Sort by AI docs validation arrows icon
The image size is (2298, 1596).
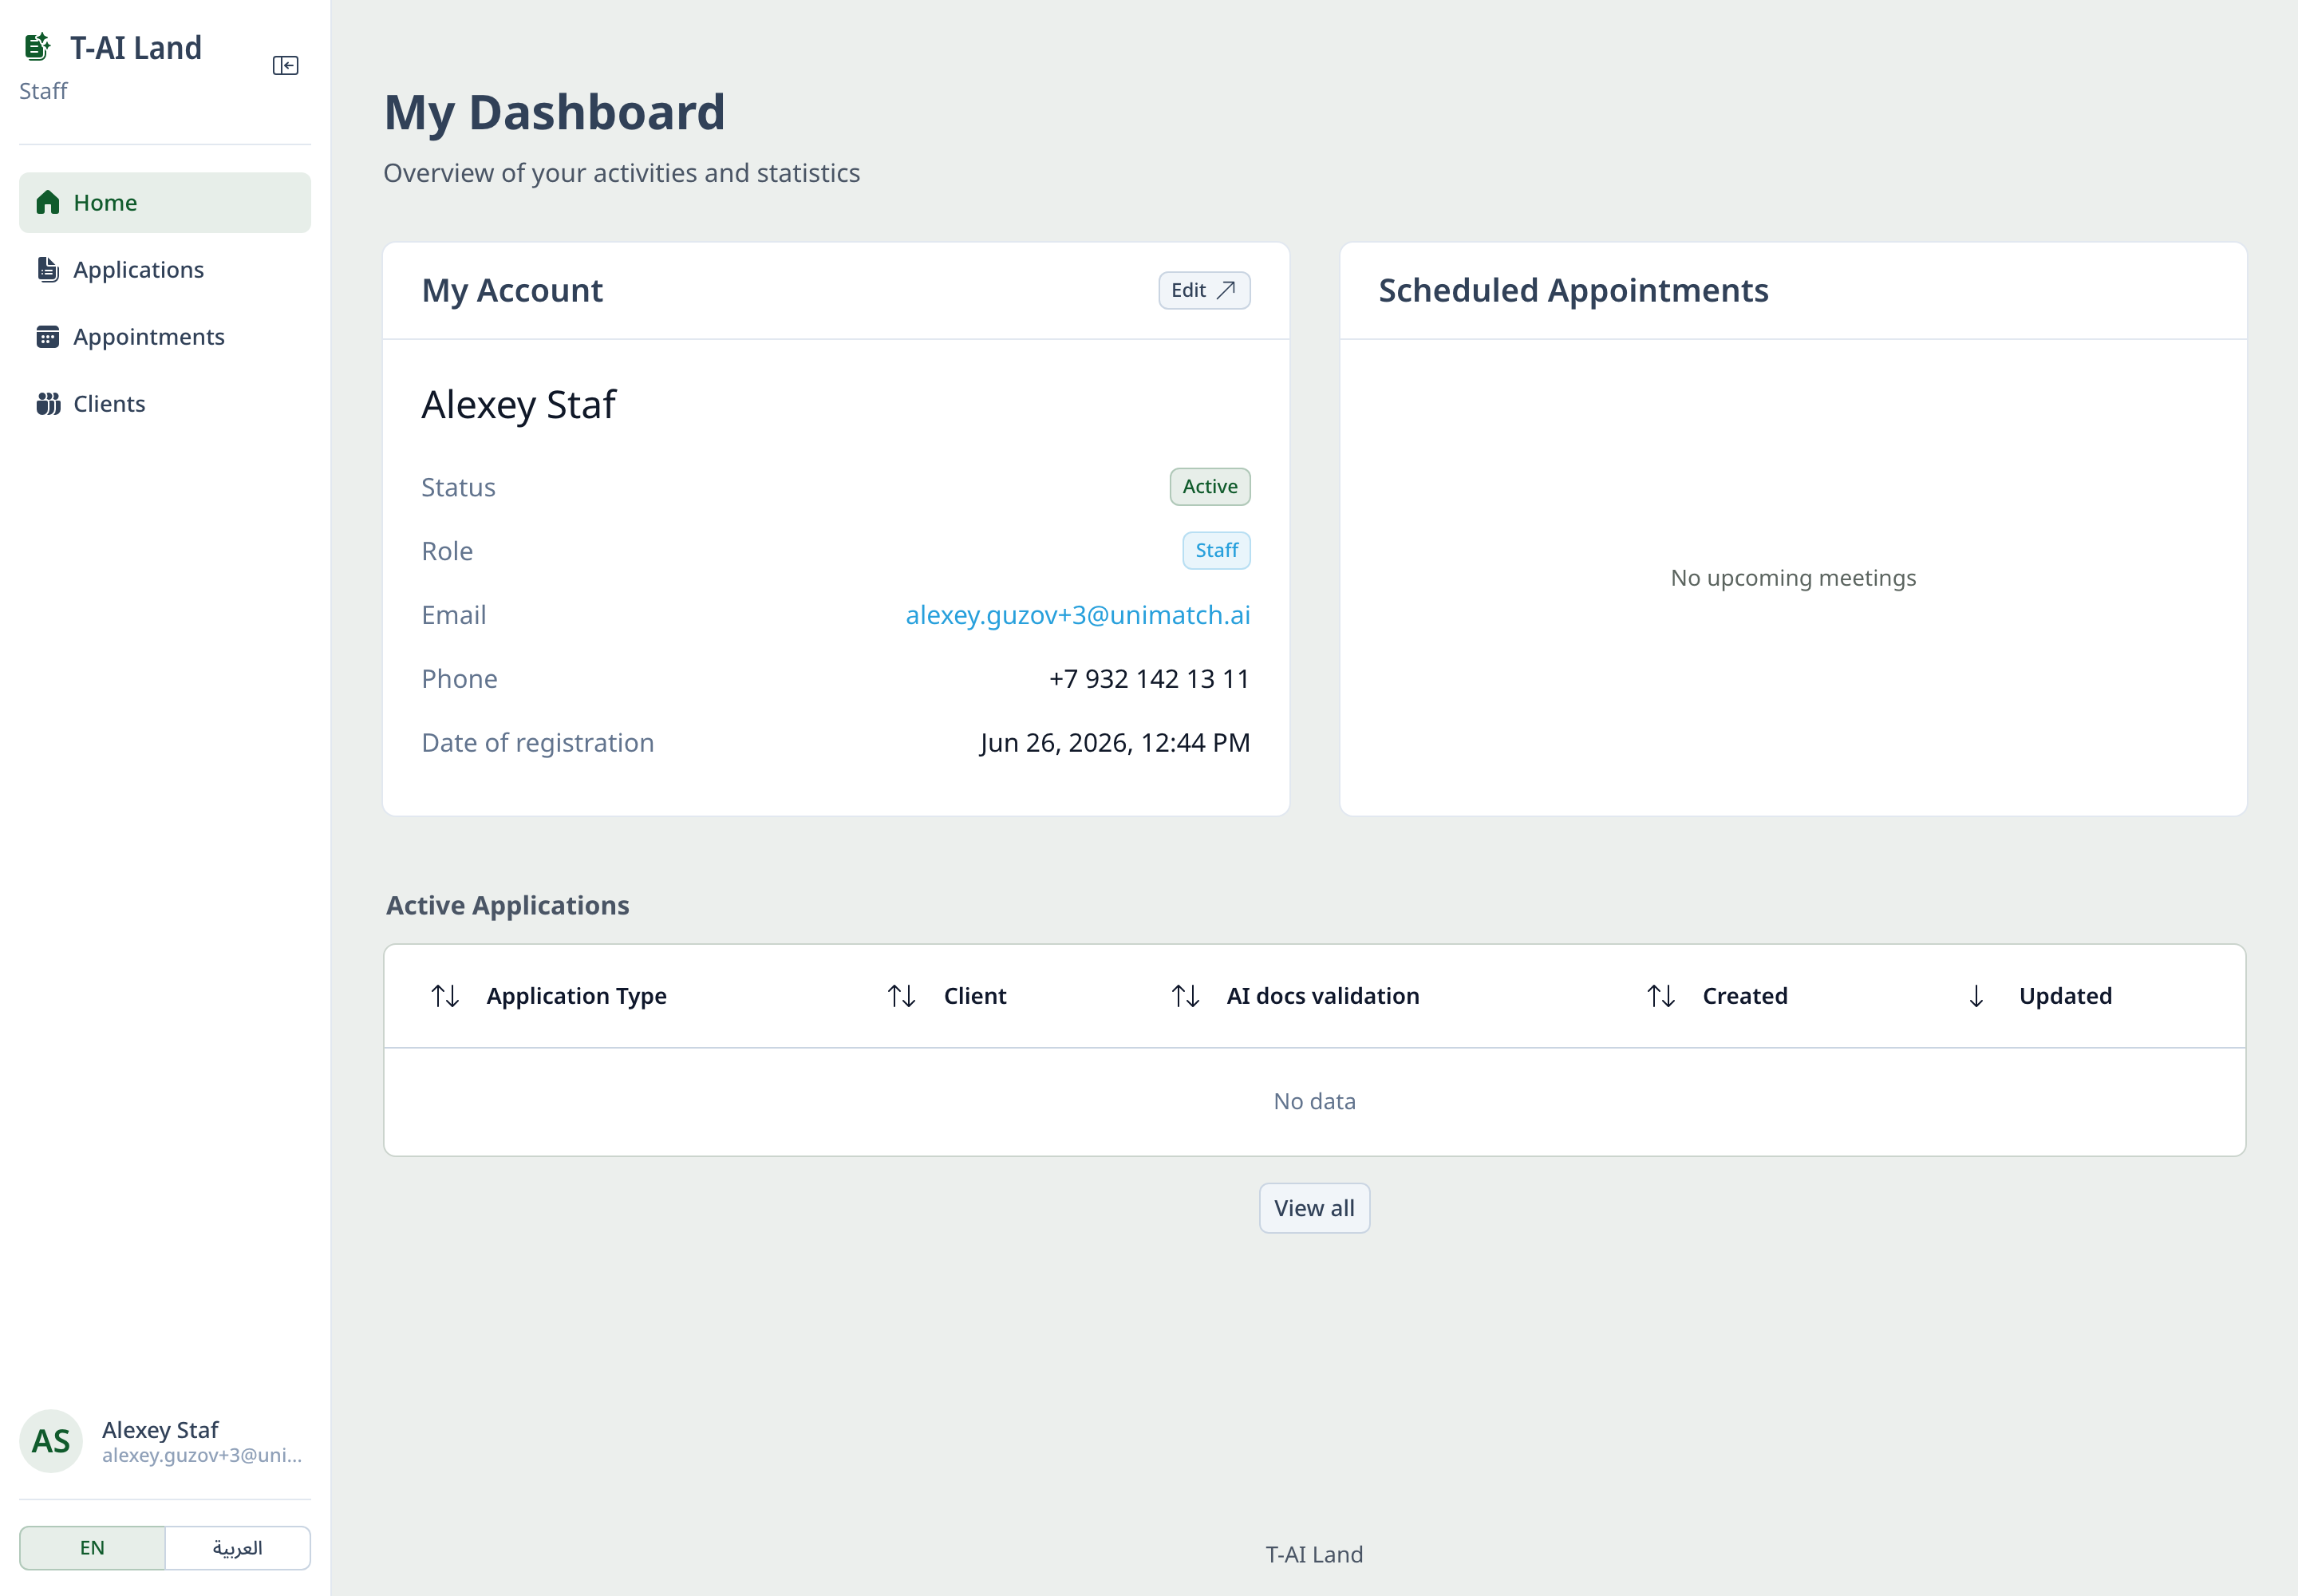[1186, 996]
